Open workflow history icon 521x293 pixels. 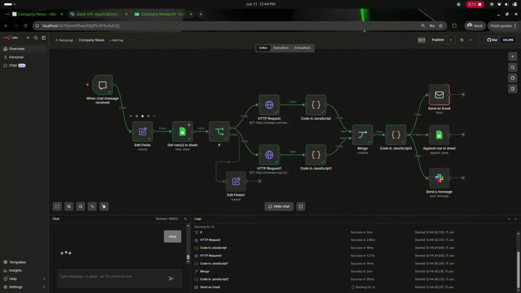[462, 40]
